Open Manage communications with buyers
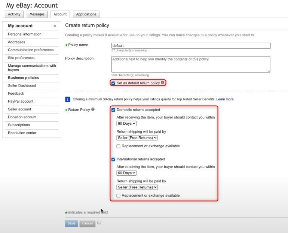The height and width of the screenshot is (233, 288). click(32, 68)
